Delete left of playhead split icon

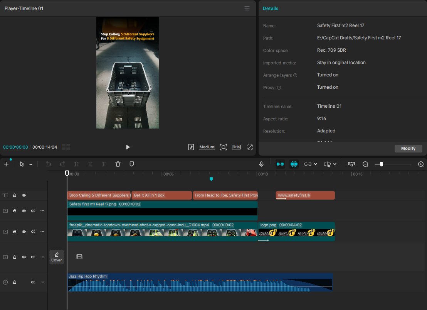(90, 164)
